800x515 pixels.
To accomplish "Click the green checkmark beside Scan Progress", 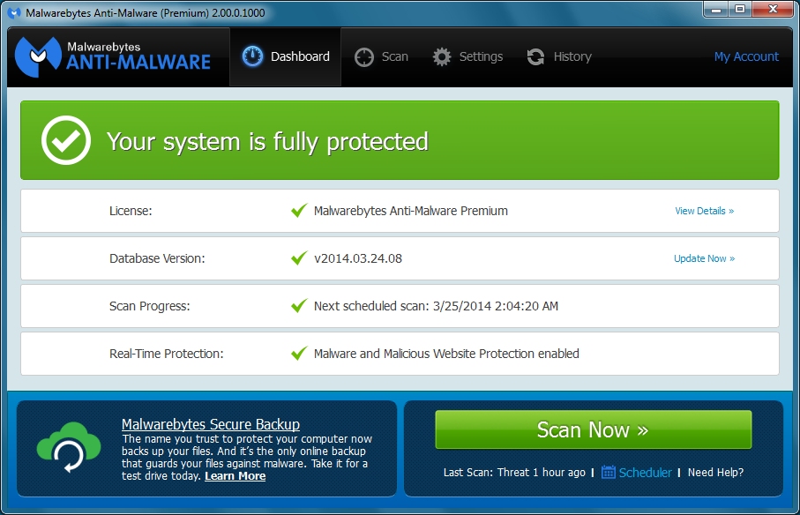I will (299, 305).
